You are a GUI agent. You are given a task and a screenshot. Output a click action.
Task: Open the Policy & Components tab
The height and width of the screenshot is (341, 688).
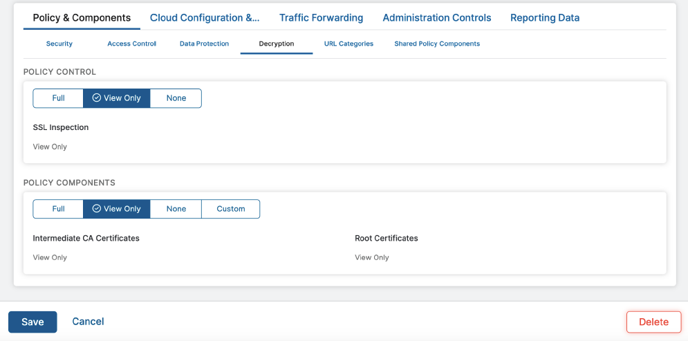coord(82,18)
